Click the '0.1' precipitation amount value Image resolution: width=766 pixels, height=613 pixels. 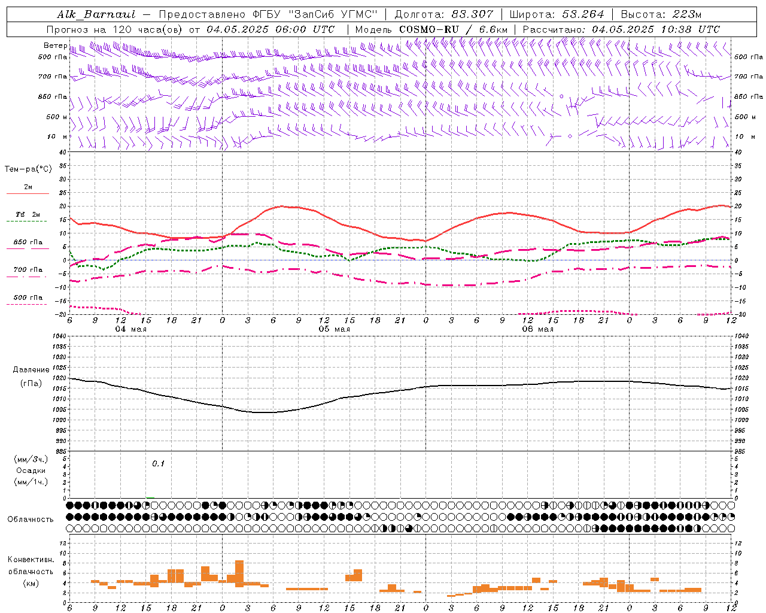158,464
